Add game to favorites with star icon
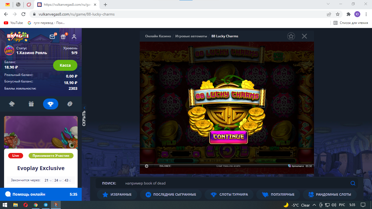The image size is (372, 209). coord(291,36)
